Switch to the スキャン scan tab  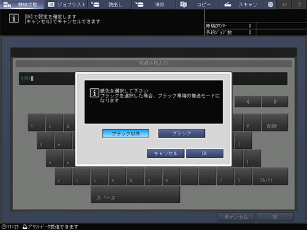[242, 4]
